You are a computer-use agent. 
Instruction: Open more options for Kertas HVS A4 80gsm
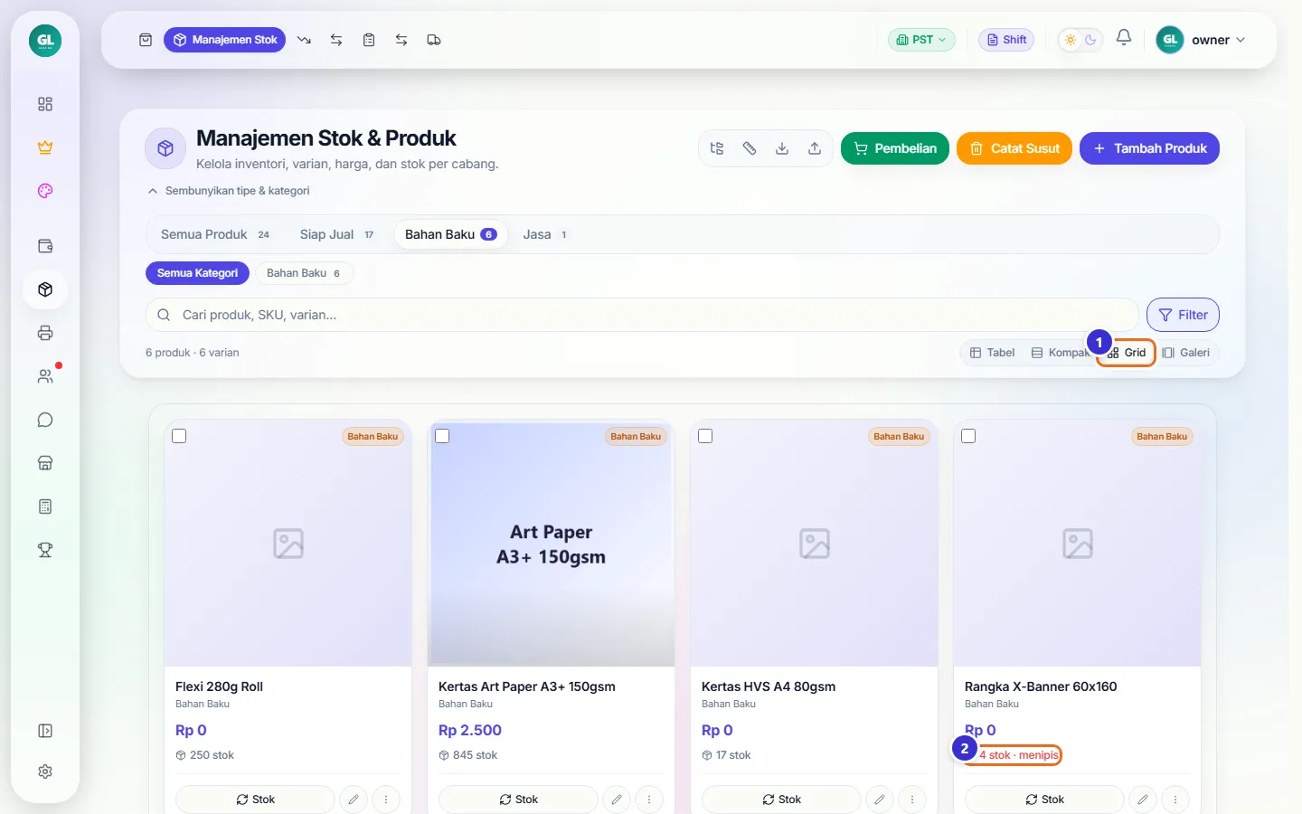pos(912,800)
